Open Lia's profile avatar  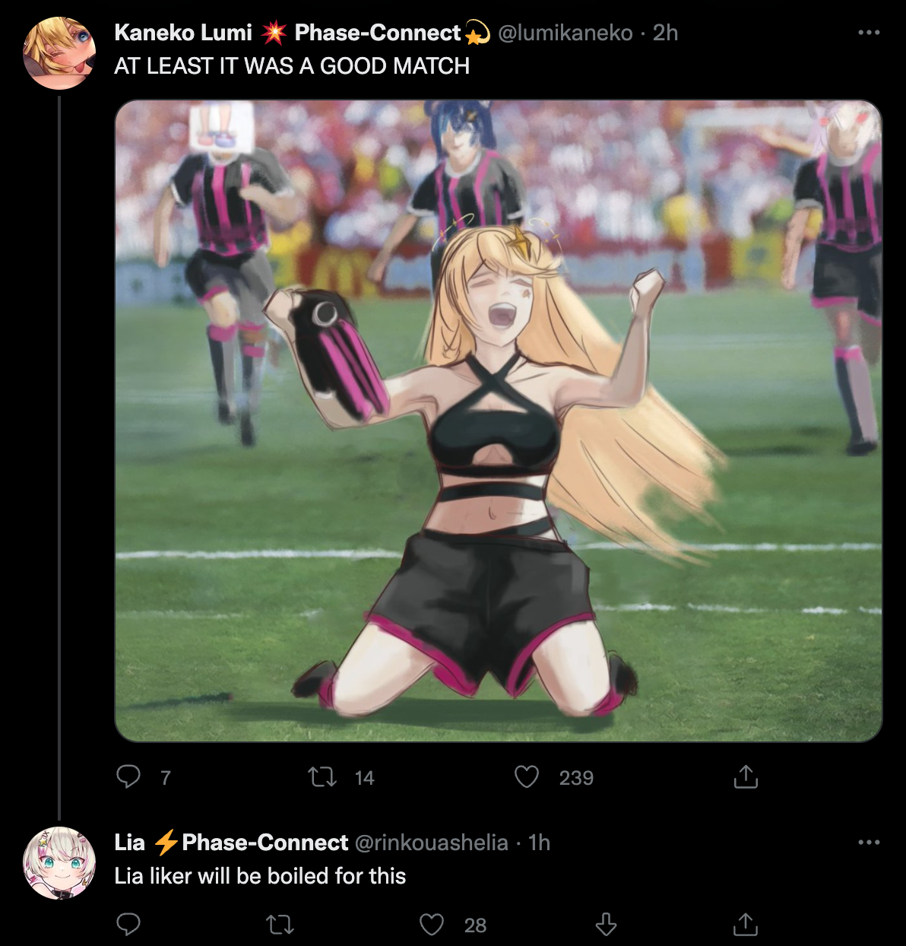click(59, 863)
